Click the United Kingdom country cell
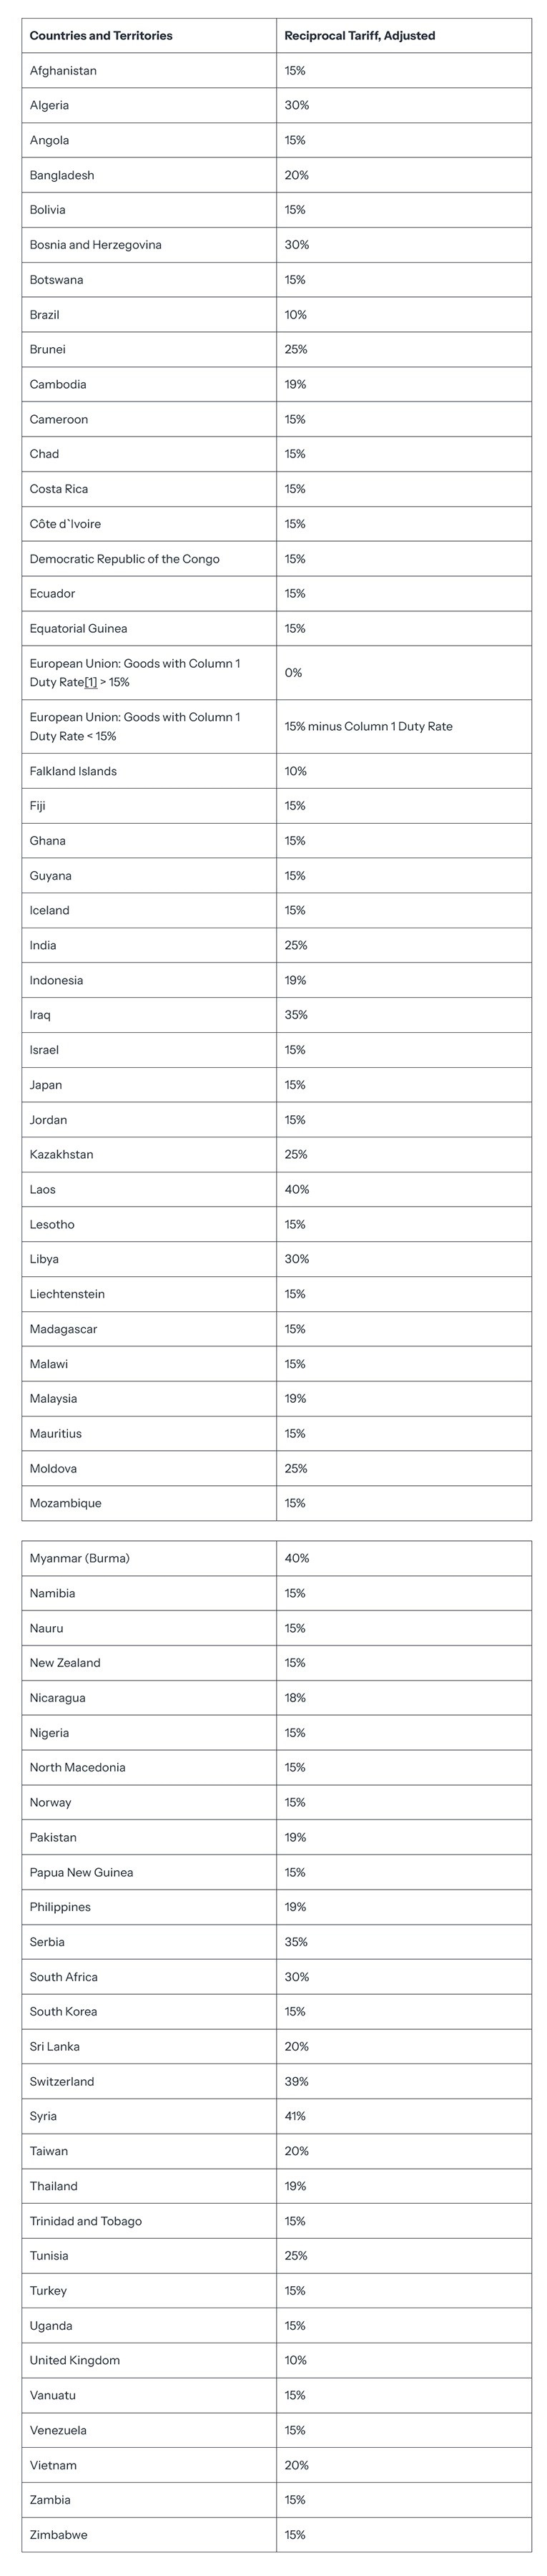 click(75, 2360)
